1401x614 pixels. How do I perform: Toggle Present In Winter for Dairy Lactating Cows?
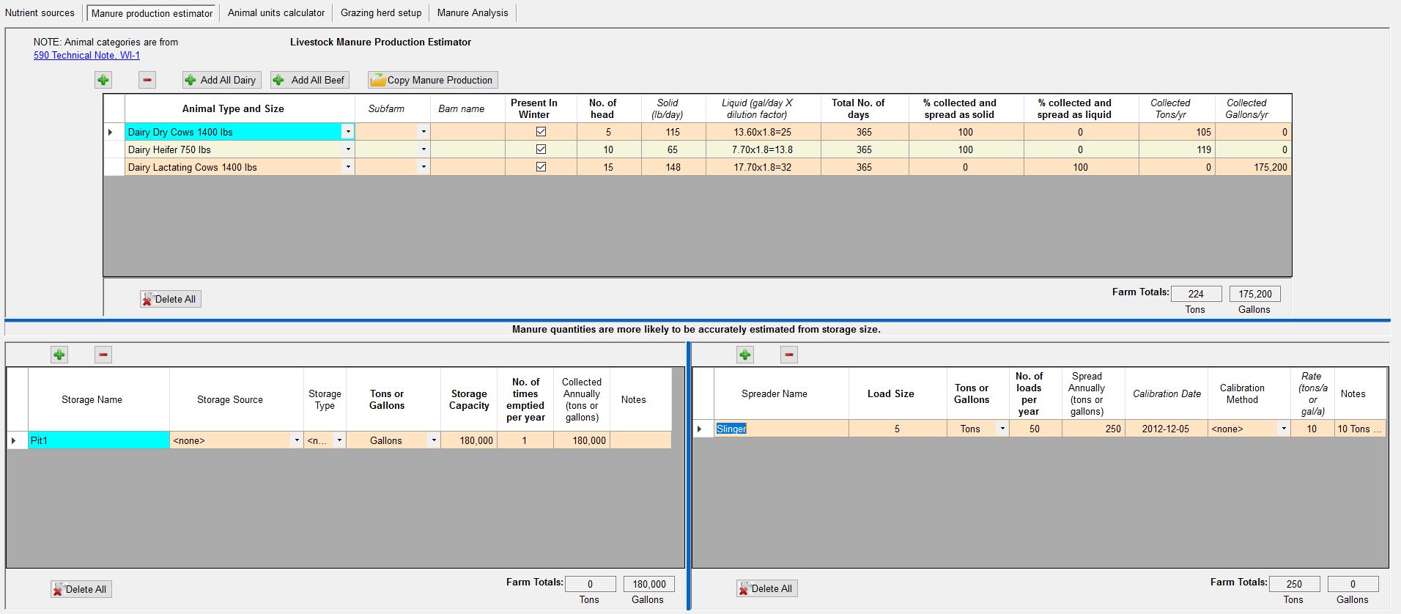pos(541,167)
